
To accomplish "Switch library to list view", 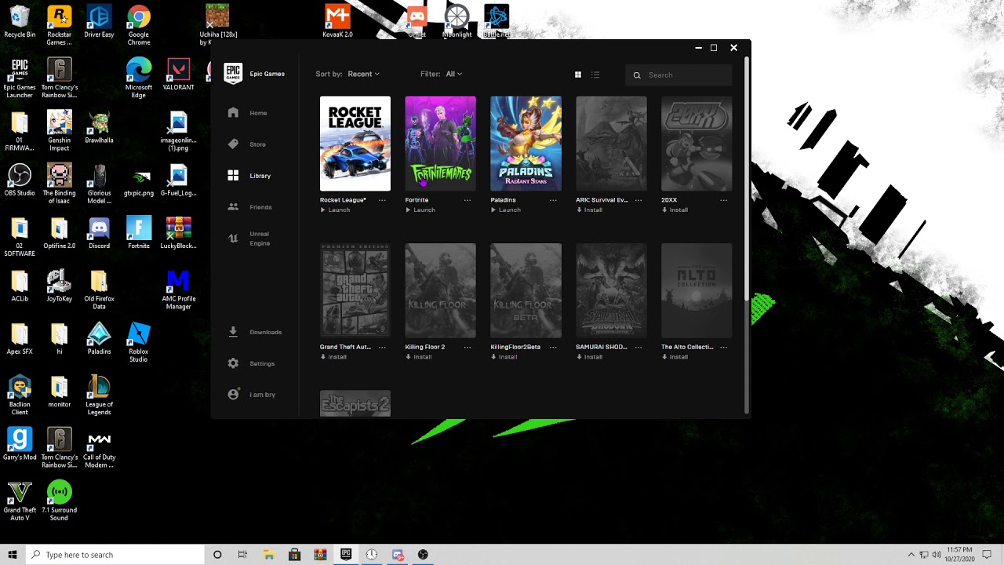I will pos(595,75).
